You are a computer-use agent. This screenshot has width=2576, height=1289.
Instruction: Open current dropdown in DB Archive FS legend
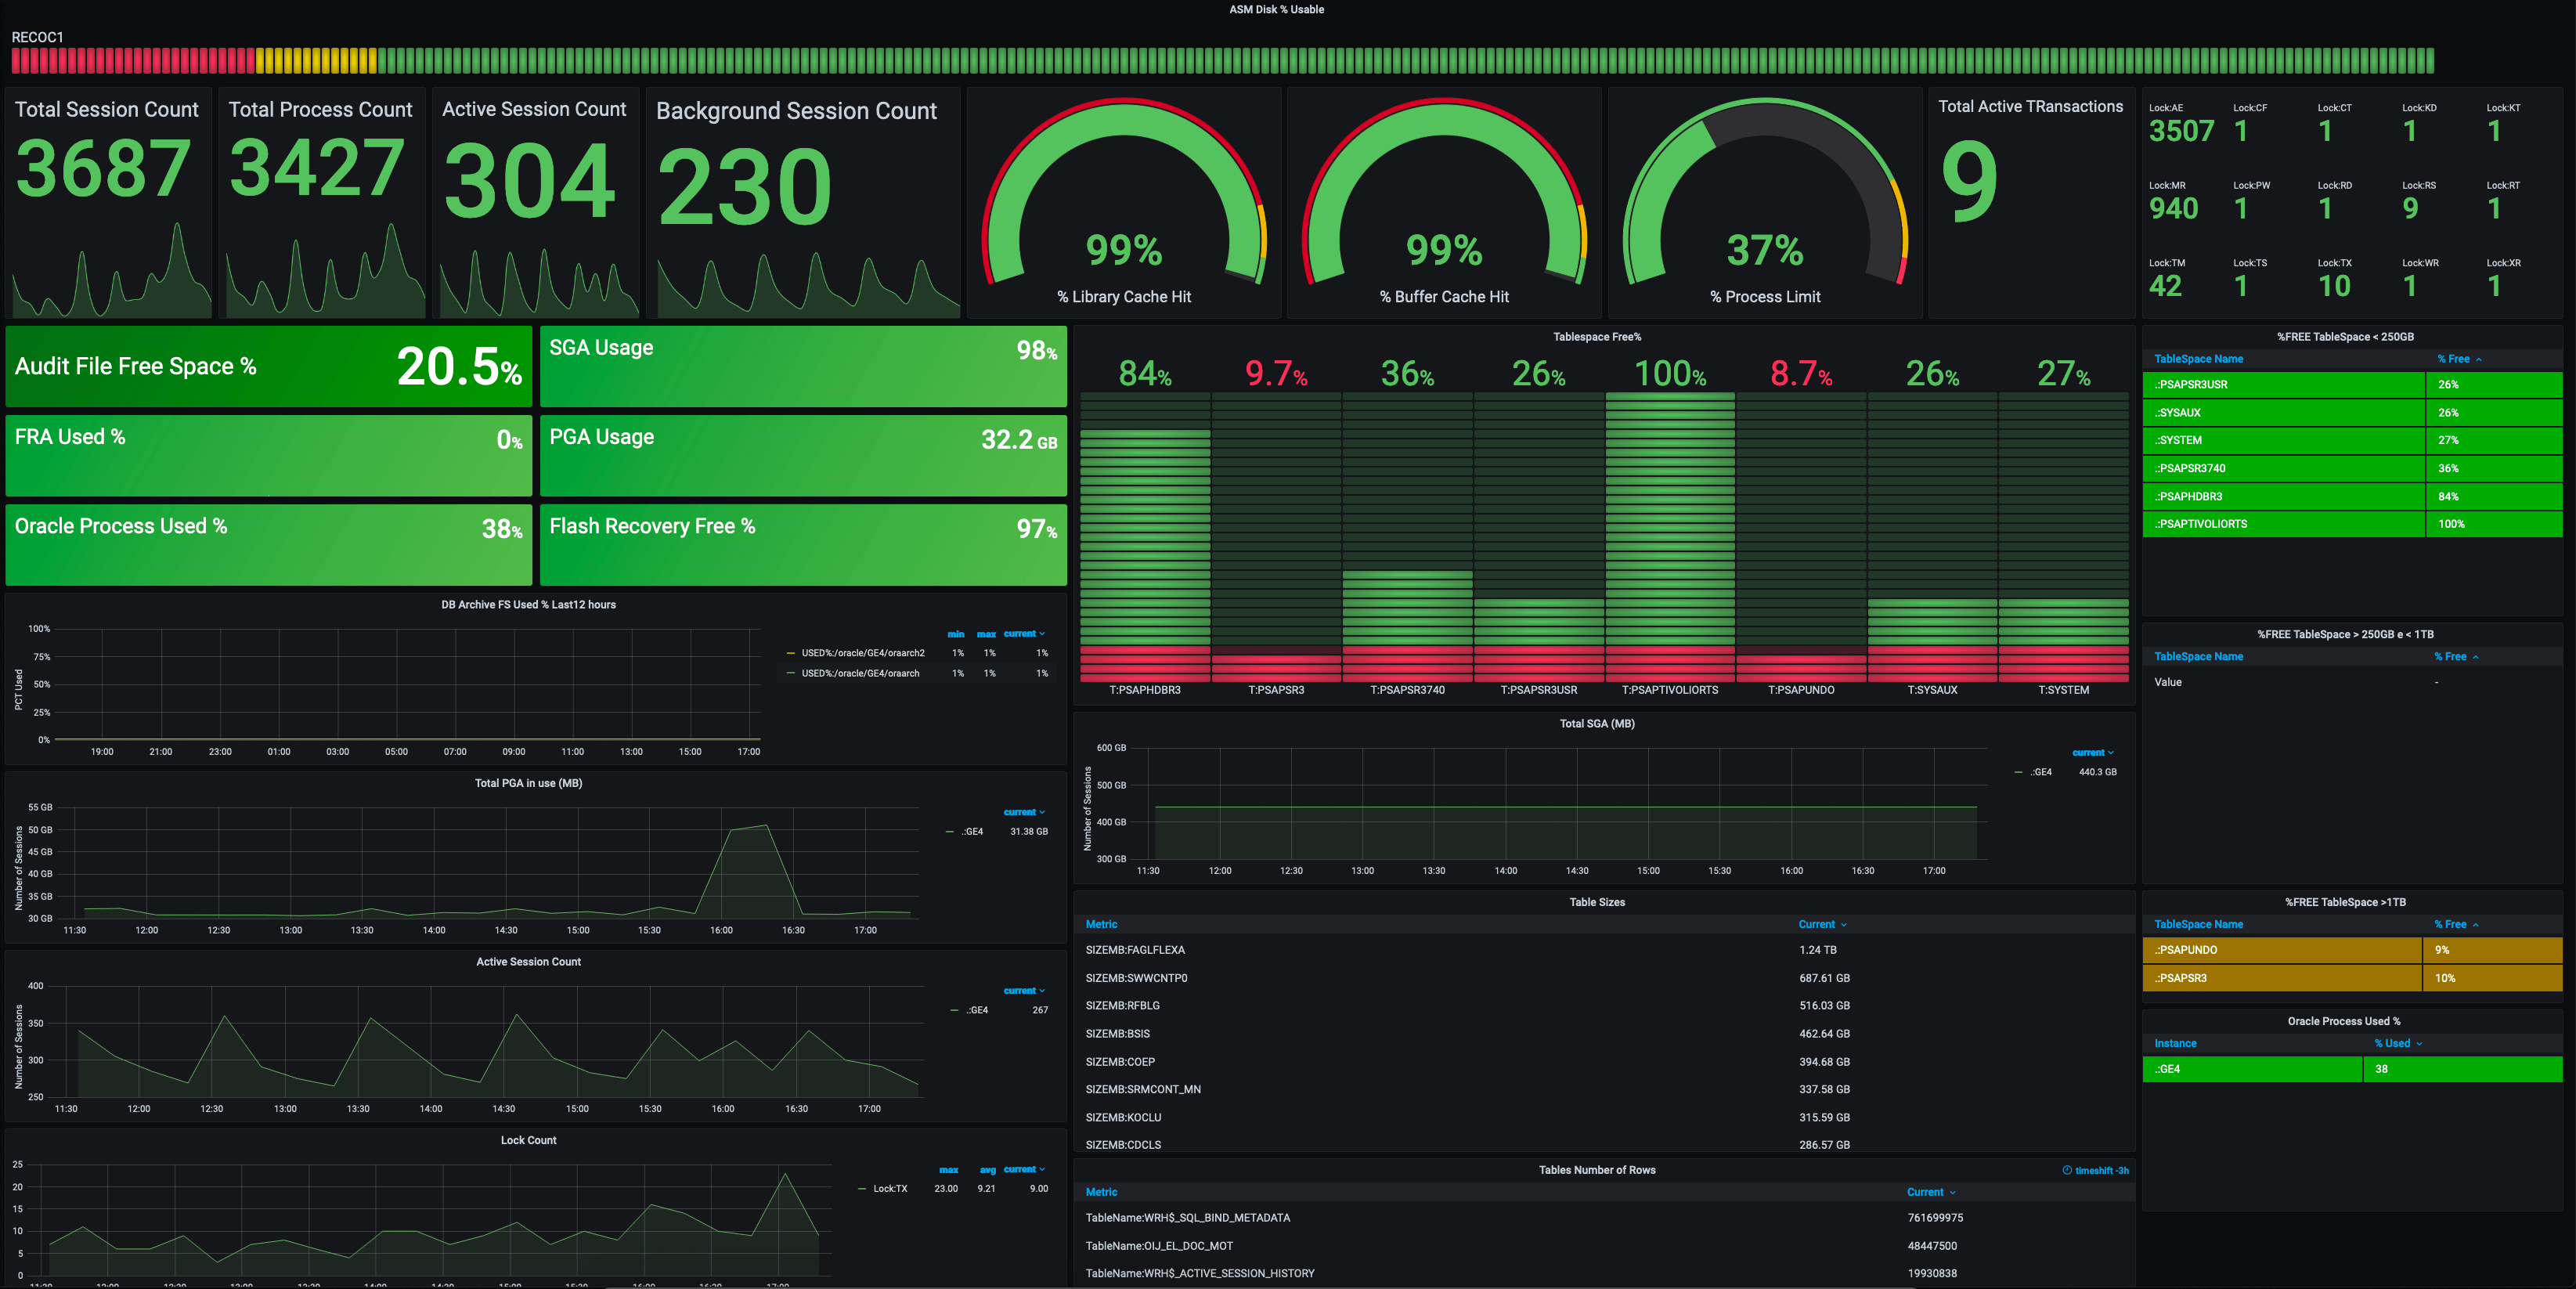point(1024,634)
